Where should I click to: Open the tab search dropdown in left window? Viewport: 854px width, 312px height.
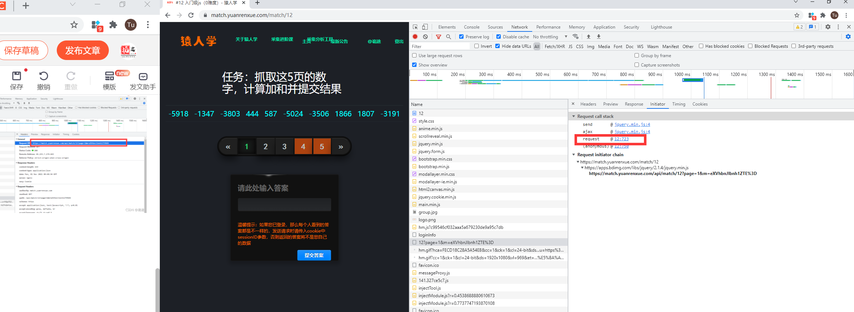[73, 4]
